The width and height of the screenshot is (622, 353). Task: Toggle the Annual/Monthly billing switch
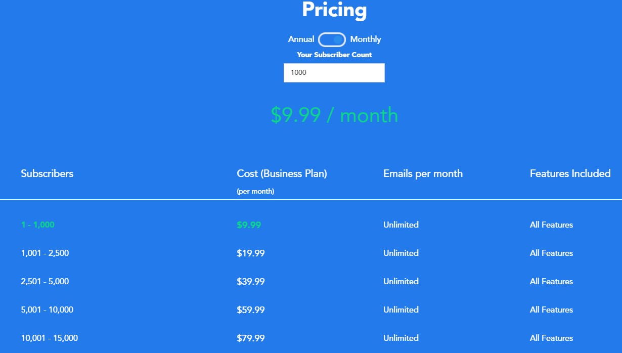332,39
